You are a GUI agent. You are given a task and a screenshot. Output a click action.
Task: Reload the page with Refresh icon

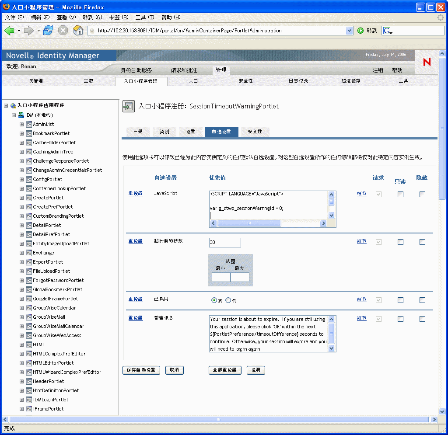click(x=48, y=30)
